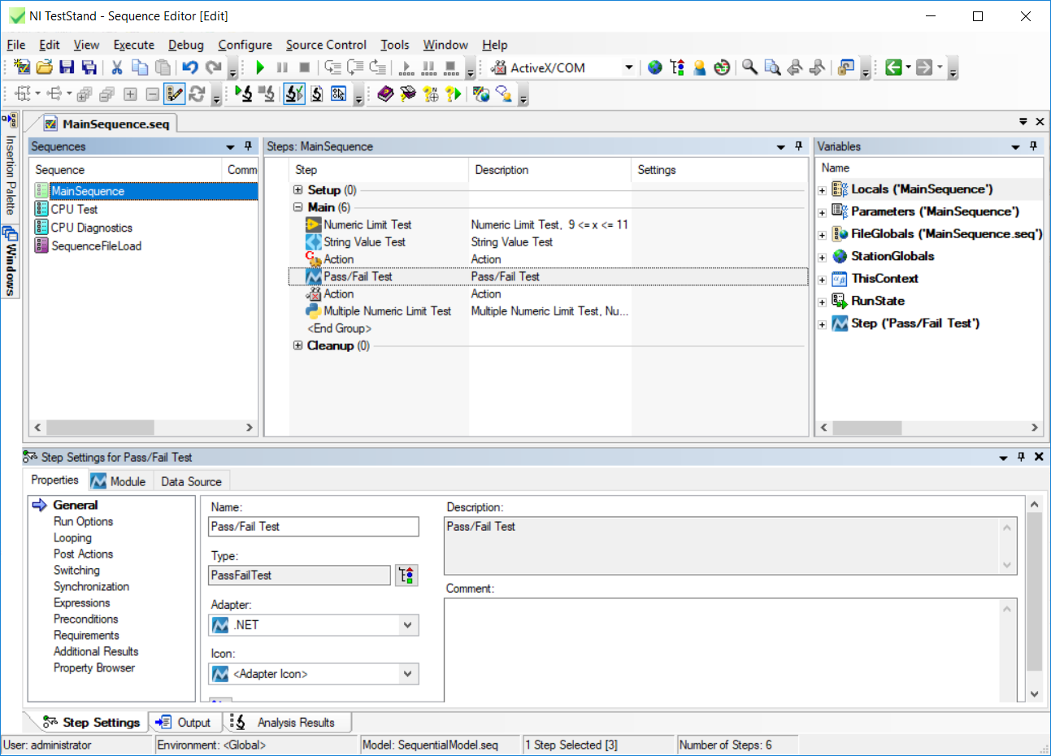
Task: Switch to the Module tab
Action: click(x=119, y=481)
